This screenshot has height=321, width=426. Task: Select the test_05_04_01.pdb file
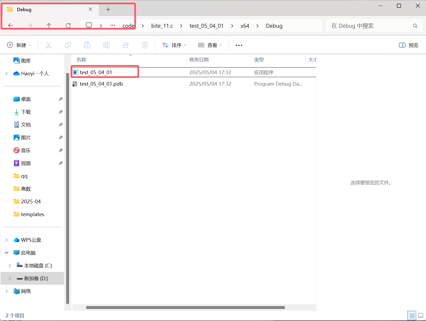[x=194, y=84]
